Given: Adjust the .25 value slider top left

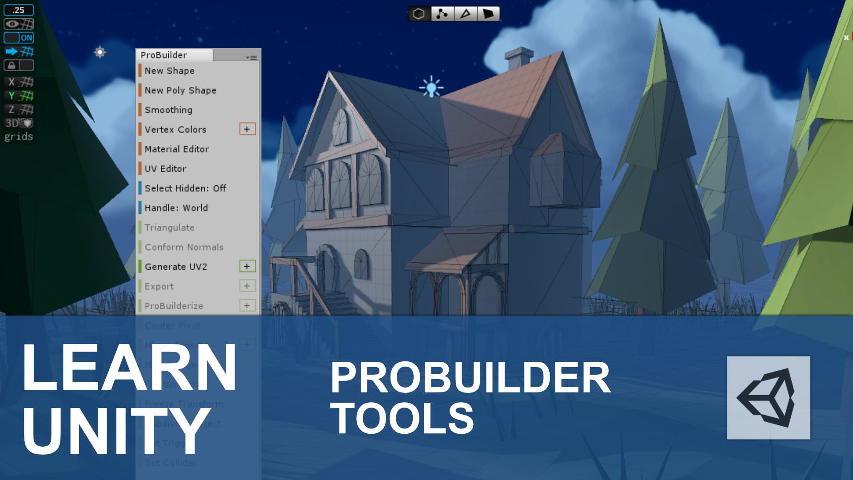Looking at the screenshot, I should click(19, 10).
